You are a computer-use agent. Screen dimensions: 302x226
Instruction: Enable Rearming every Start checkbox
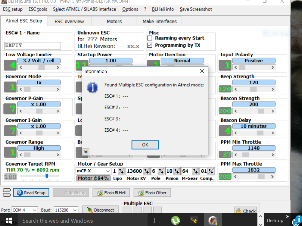click(150, 38)
